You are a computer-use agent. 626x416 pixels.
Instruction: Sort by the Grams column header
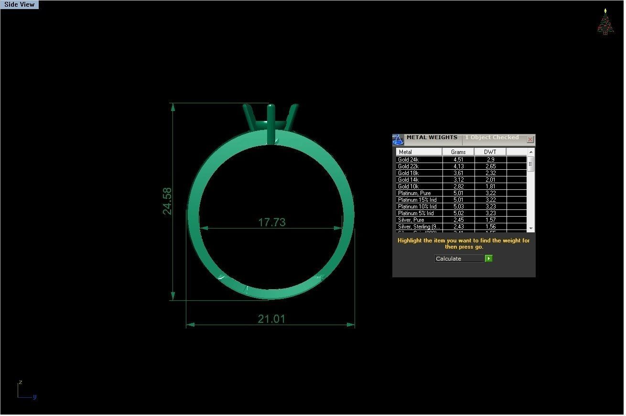click(458, 152)
